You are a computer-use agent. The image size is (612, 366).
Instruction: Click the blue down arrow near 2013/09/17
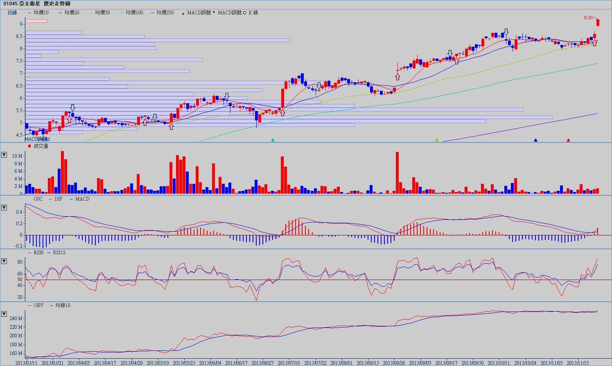(450, 54)
